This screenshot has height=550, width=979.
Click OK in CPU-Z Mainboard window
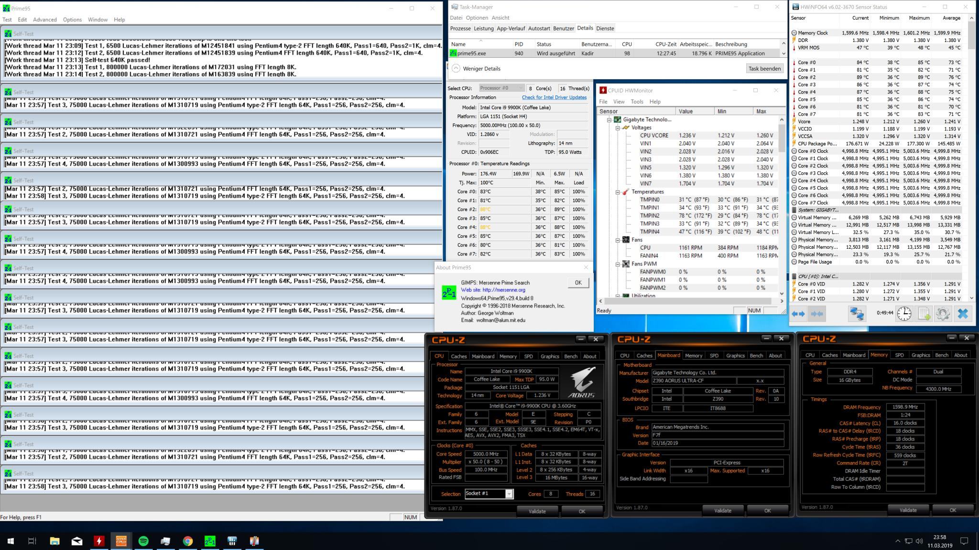pyautogui.click(x=767, y=510)
